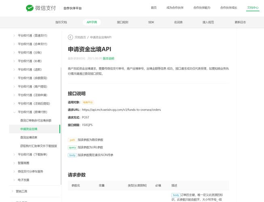Switch to the API字典 tab
Screen dimensions: 264x202
coord(92,22)
